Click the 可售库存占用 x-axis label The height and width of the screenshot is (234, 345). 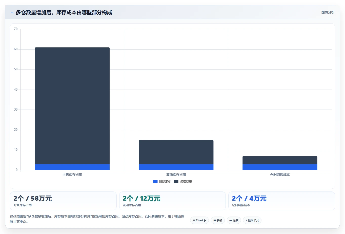[x=72, y=175]
